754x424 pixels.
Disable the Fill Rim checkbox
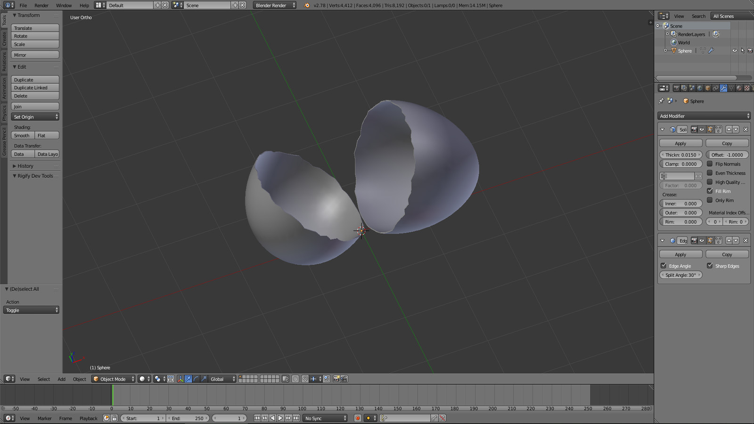point(711,191)
